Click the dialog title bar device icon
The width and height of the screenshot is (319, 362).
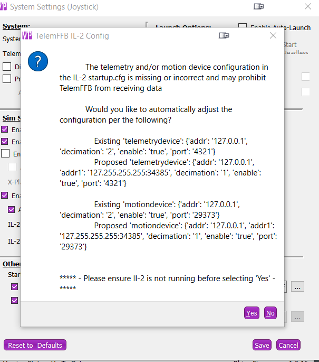(x=224, y=35)
